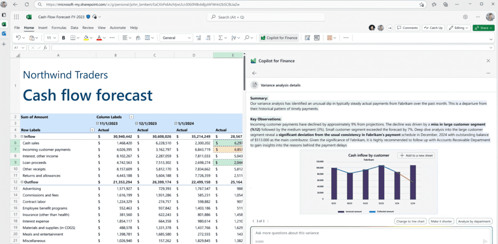
Task: Click the wrap text icon
Action: point(138,38)
